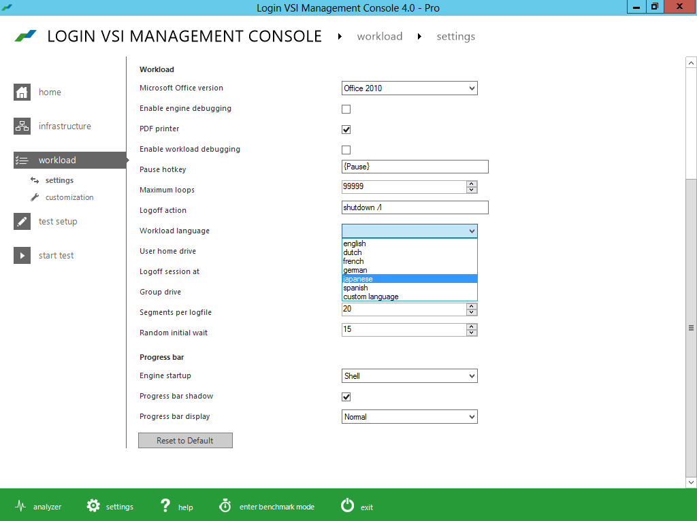Click the exit power icon
This screenshot has height=521, width=697.
[348, 506]
